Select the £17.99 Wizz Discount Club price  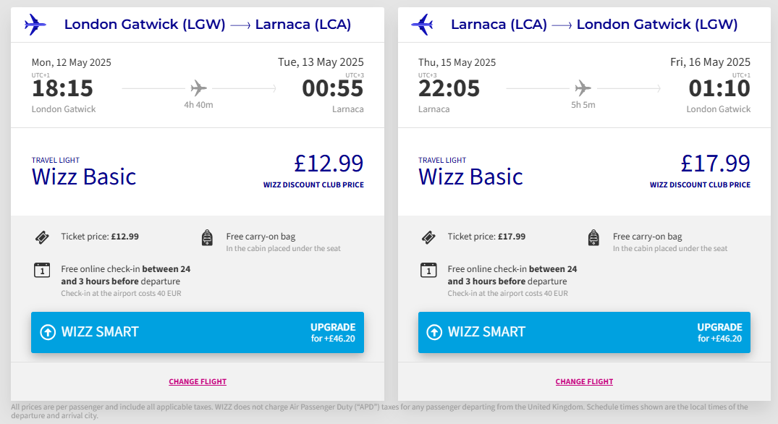pyautogui.click(x=715, y=164)
